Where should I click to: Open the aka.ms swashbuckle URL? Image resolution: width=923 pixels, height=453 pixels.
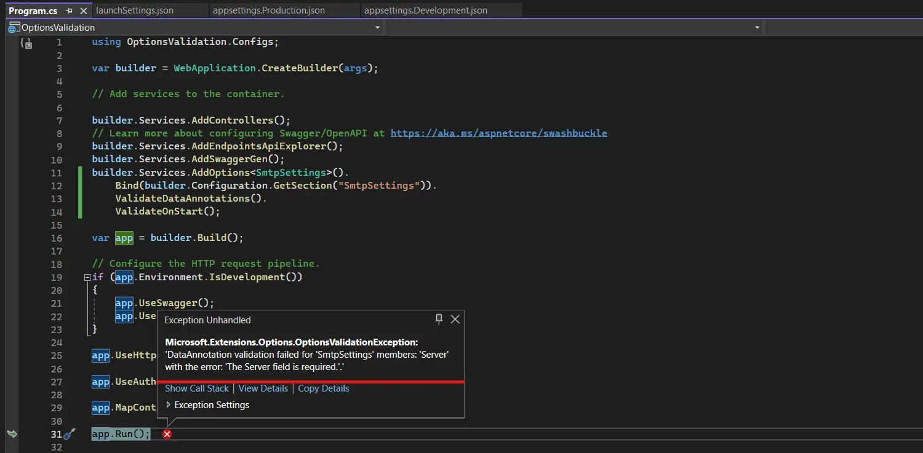pyautogui.click(x=498, y=133)
